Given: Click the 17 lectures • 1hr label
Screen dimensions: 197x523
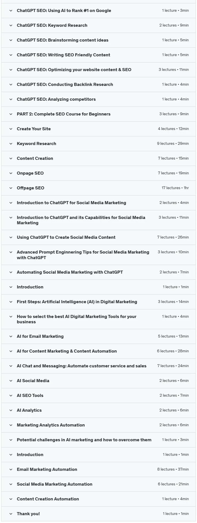Looking at the screenshot, I should pyautogui.click(x=175, y=188).
